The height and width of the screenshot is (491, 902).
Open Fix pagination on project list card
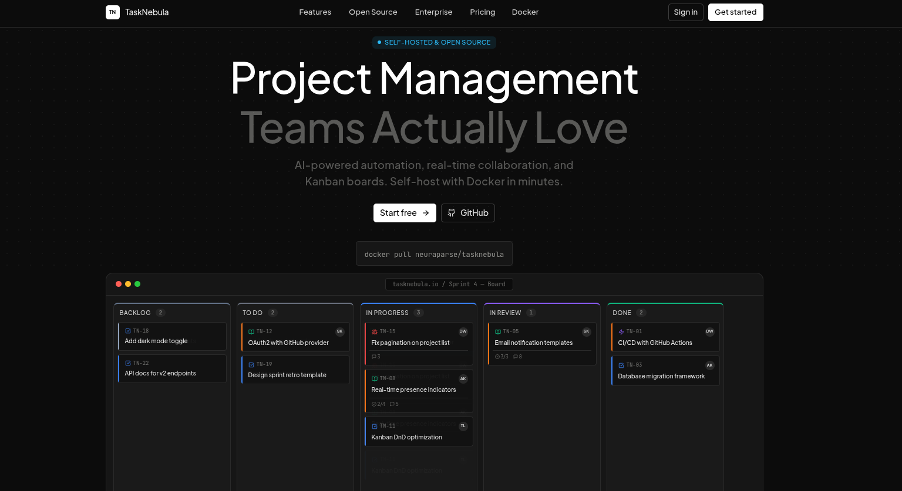click(x=419, y=344)
